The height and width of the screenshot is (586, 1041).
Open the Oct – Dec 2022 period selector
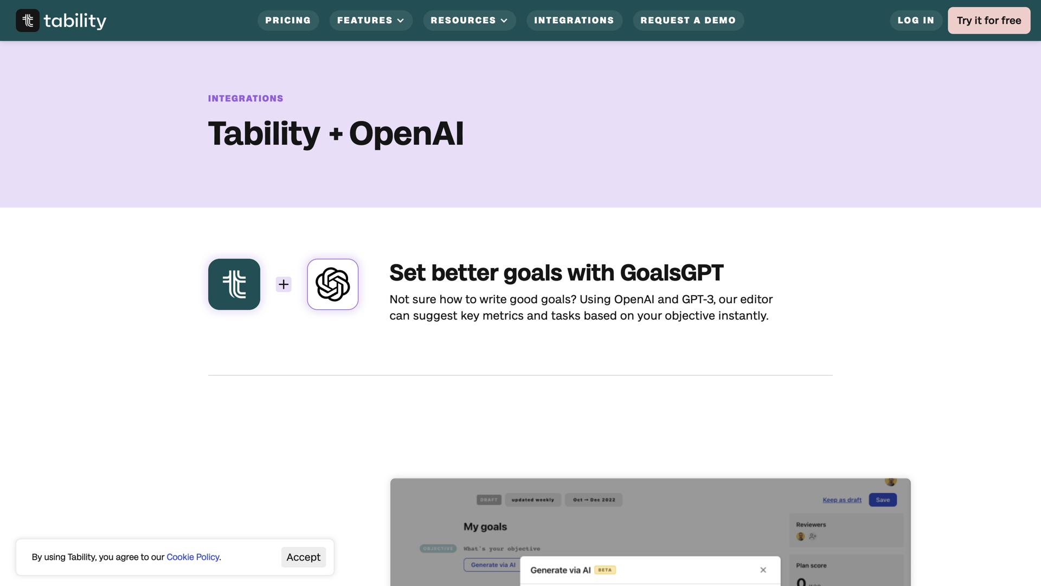coord(594,500)
